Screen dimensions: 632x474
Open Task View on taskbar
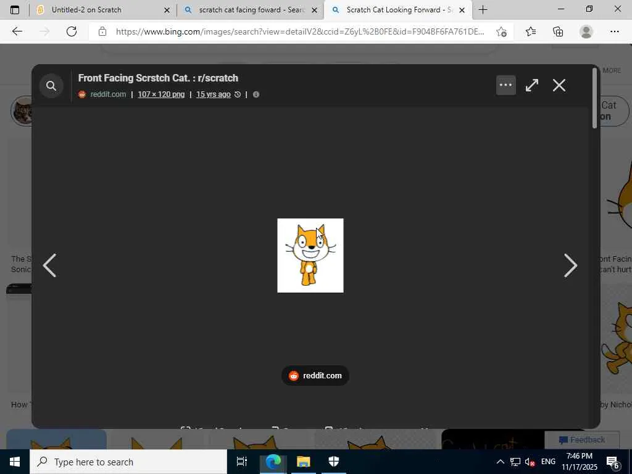pyautogui.click(x=242, y=462)
